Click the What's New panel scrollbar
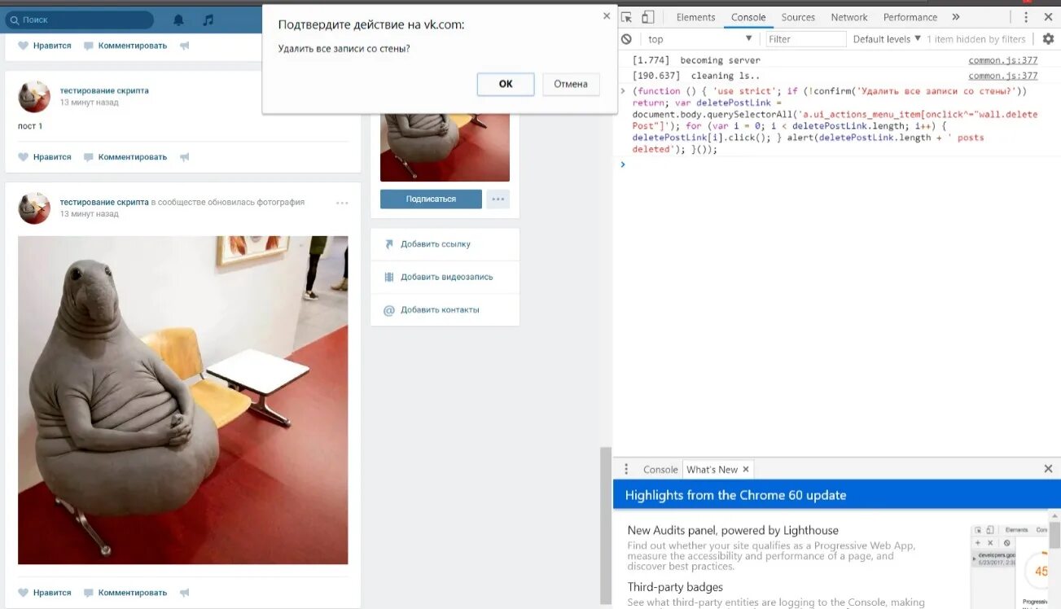The width and height of the screenshot is (1061, 609). pos(1054,535)
